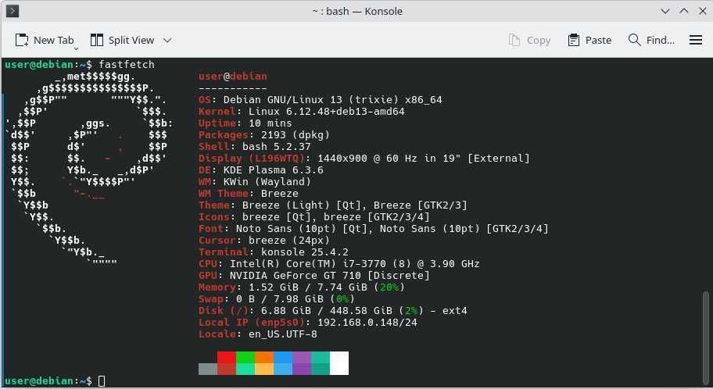Click the WM value 'KWin (Wayland)'
713x389 pixels.
[267, 182]
